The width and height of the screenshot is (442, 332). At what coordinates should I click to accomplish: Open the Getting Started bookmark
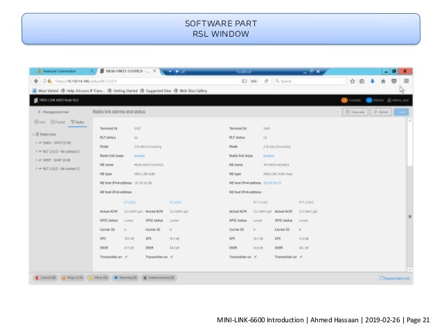(123, 91)
